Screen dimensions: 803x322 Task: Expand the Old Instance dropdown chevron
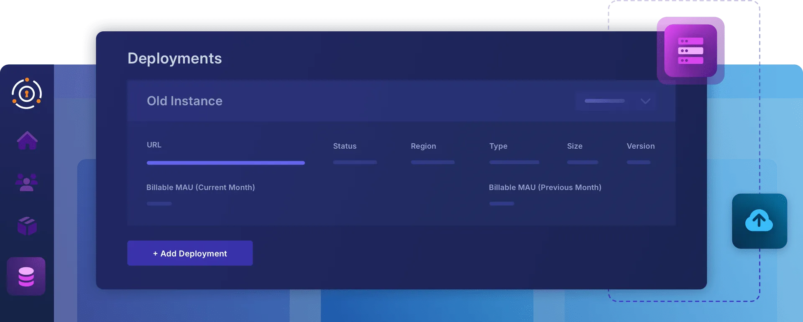645,101
